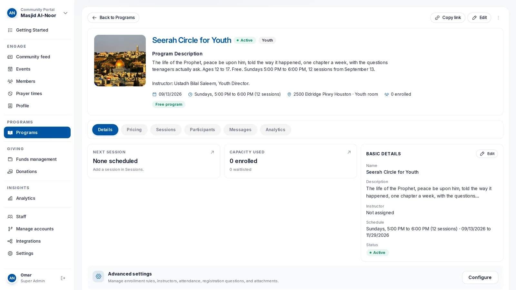Click the Edit button at top right
Image resolution: width=516 pixels, height=290 pixels.
coord(479,18)
